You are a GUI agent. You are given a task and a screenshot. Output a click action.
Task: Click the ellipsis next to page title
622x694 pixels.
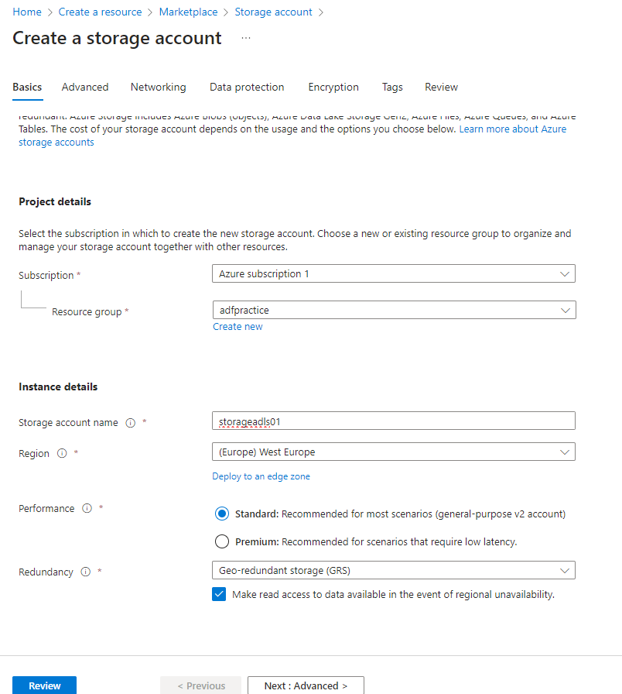(245, 37)
